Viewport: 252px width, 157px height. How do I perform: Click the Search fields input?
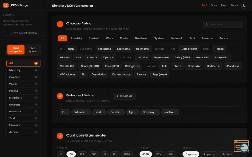(x=223, y=24)
